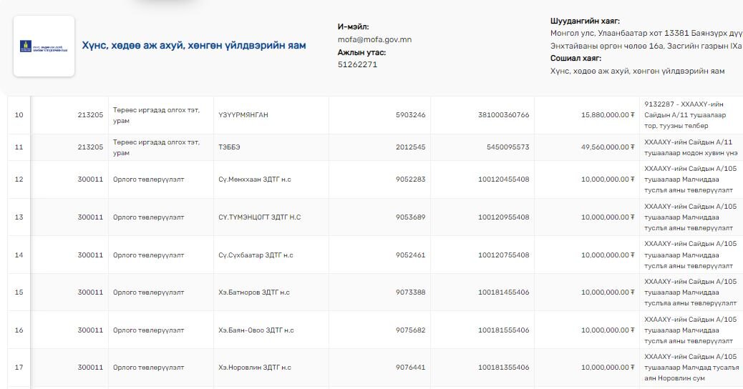Click the ТЭББЭ recipient name
Image resolution: width=743 pixels, height=389 pixels.
[x=230, y=147]
